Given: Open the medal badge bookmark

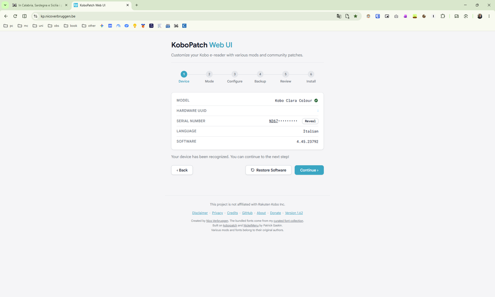Looking at the screenshot, I should coord(143,26).
